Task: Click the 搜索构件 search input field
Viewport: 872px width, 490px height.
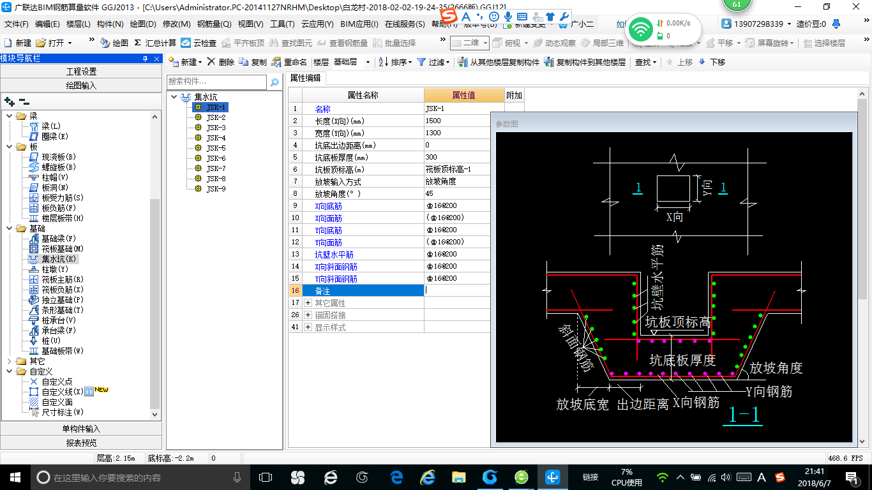Action: [216, 82]
